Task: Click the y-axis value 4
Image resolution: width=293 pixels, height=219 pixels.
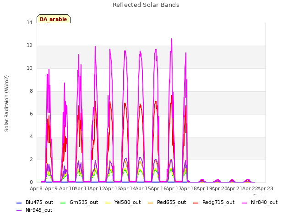Action: click(x=31, y=137)
